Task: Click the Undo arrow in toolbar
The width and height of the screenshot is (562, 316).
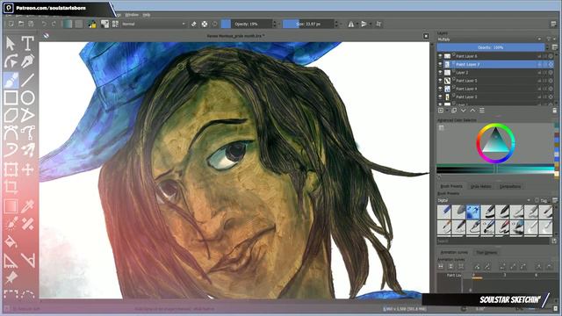Action: (x=44, y=24)
